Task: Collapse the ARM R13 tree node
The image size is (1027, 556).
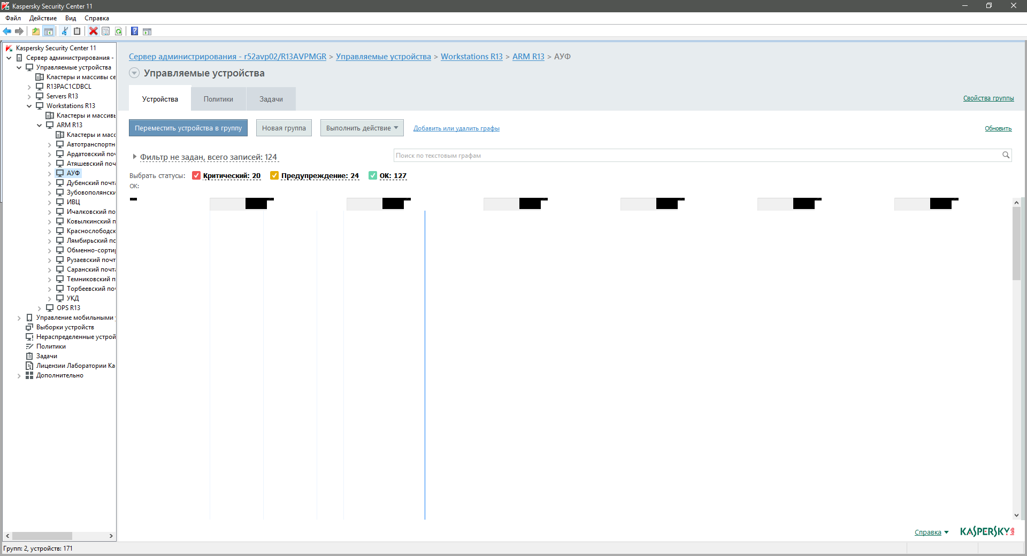Action: 40,125
